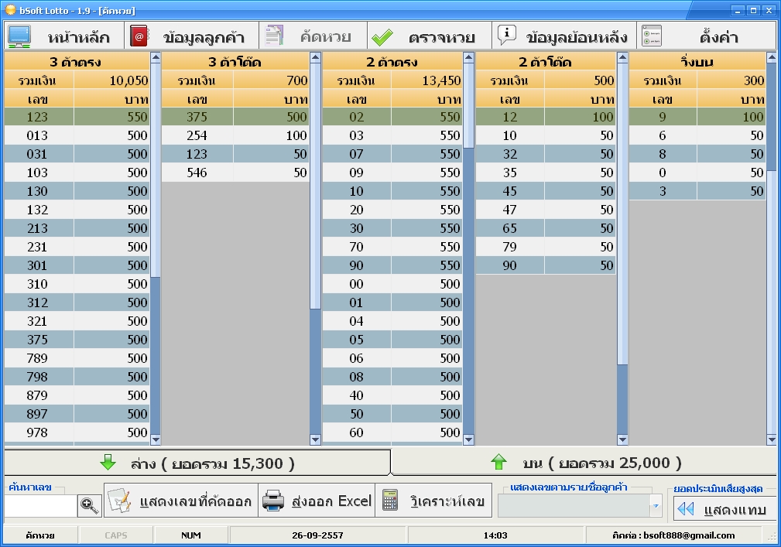Open the หน้าหลัก home screen icon
This screenshot has width=781, height=547.
(19, 35)
